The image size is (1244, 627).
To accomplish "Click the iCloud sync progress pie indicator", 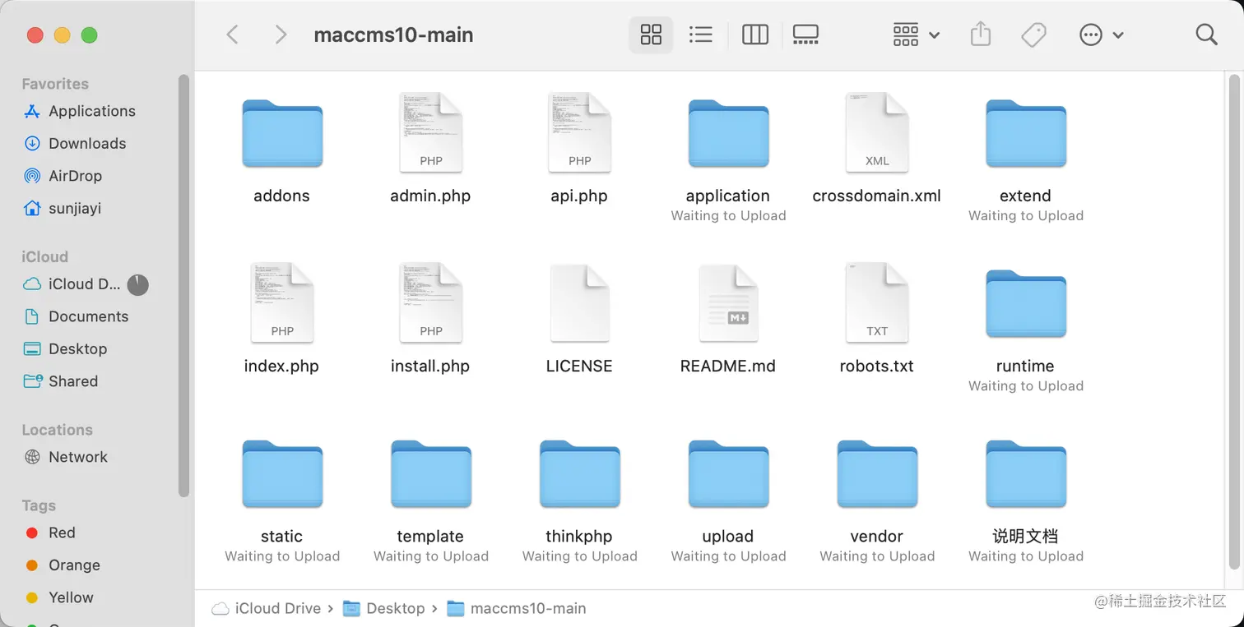I will click(x=138, y=284).
